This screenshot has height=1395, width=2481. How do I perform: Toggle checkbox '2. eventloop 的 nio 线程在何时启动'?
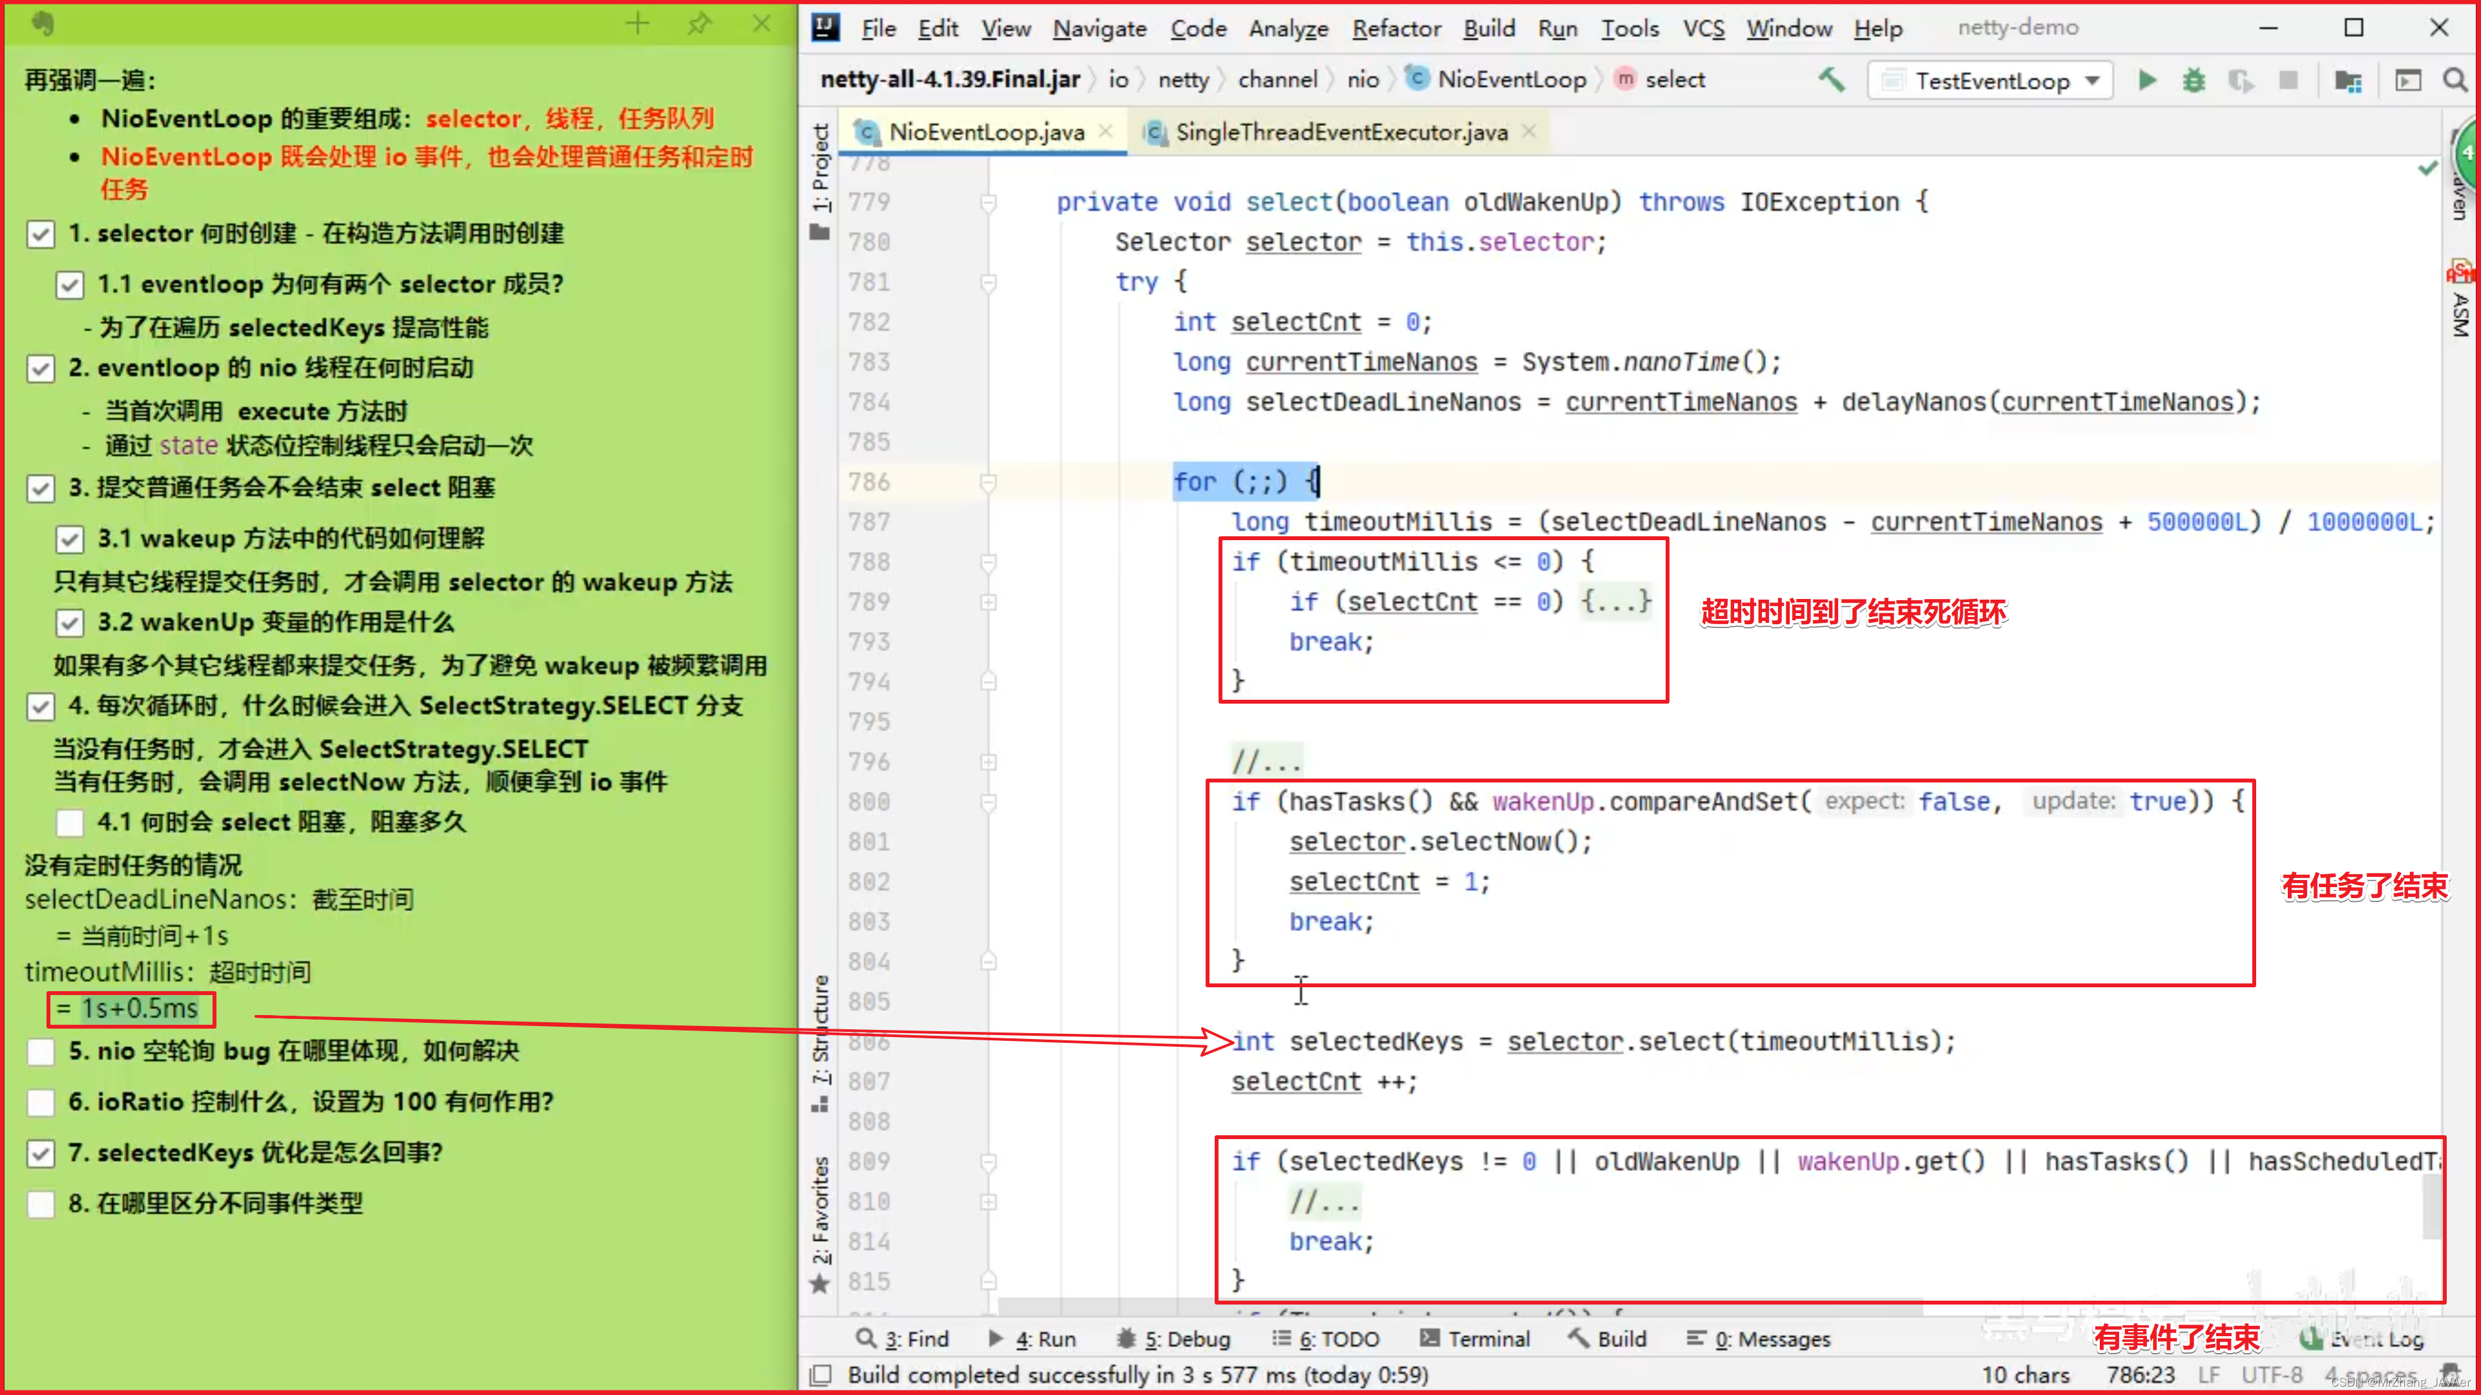tap(41, 369)
